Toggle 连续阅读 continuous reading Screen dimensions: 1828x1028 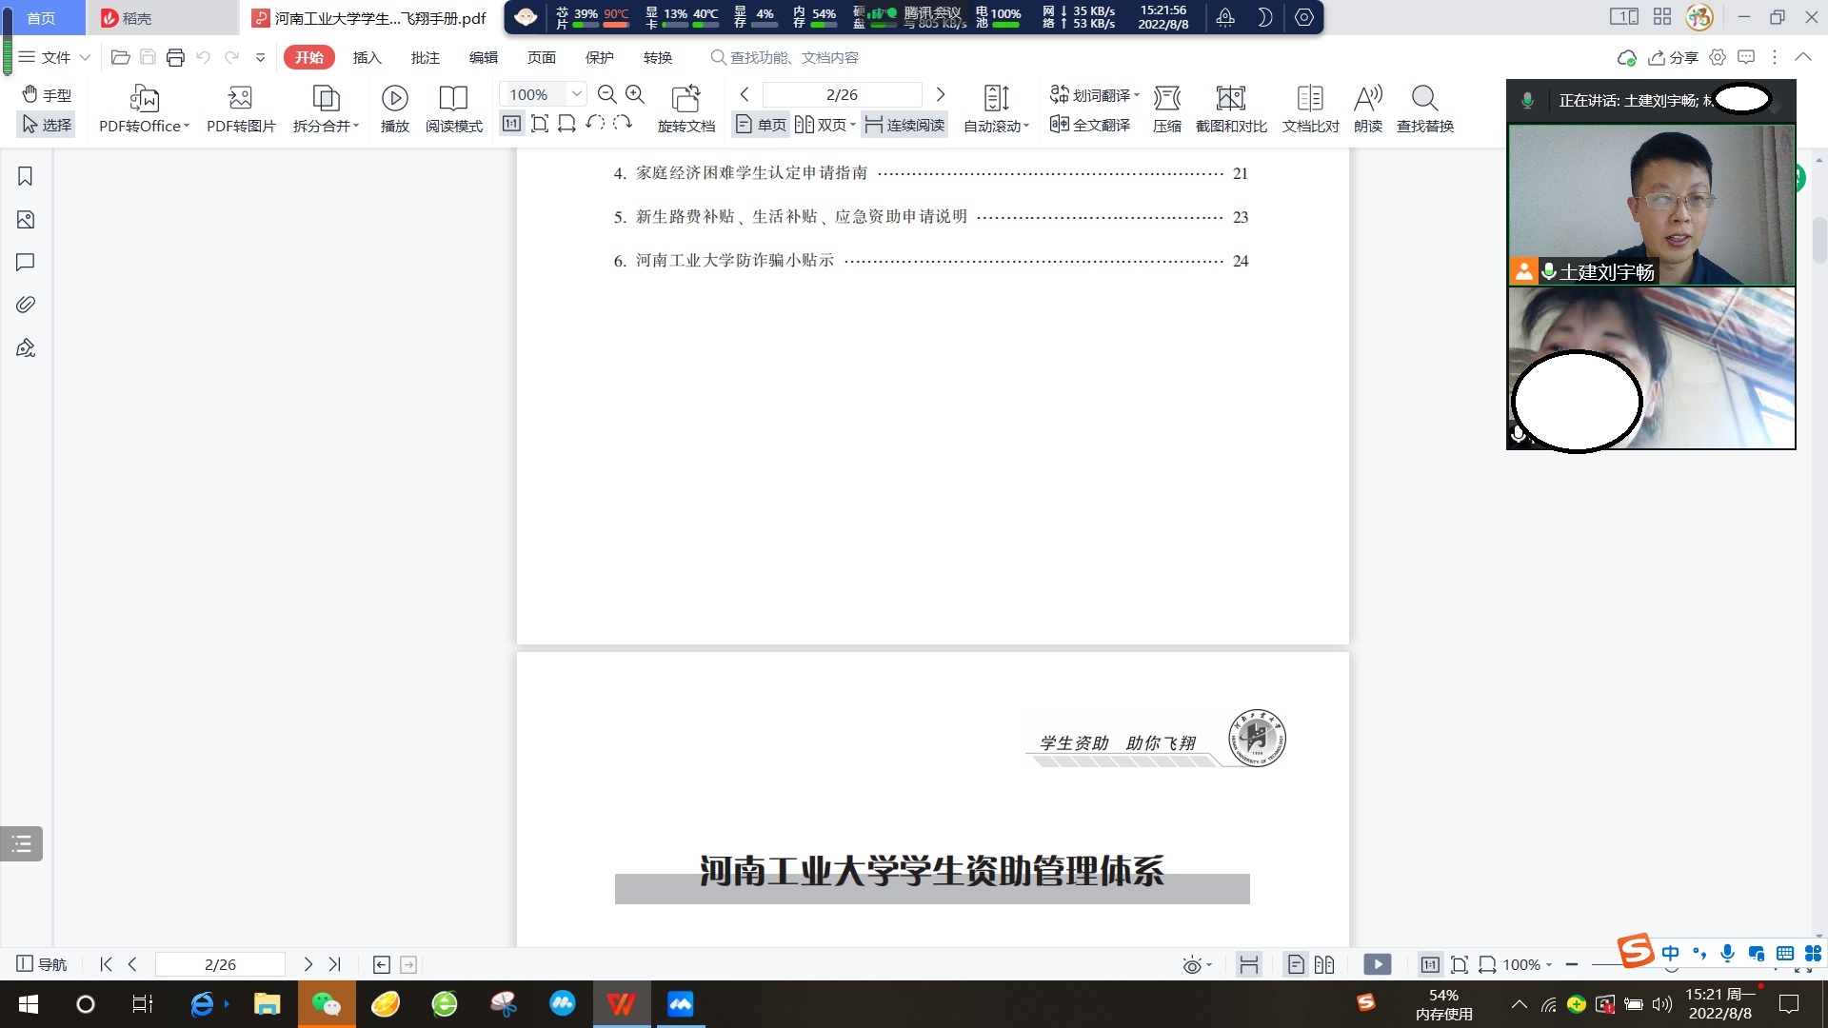tap(904, 125)
